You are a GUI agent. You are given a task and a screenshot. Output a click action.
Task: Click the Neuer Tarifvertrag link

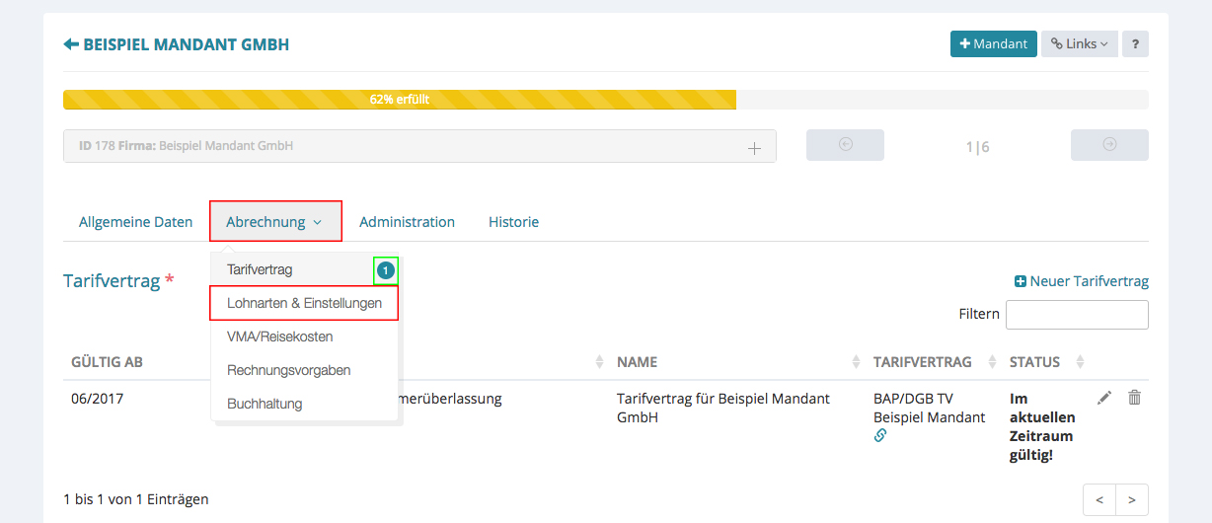1082,281
